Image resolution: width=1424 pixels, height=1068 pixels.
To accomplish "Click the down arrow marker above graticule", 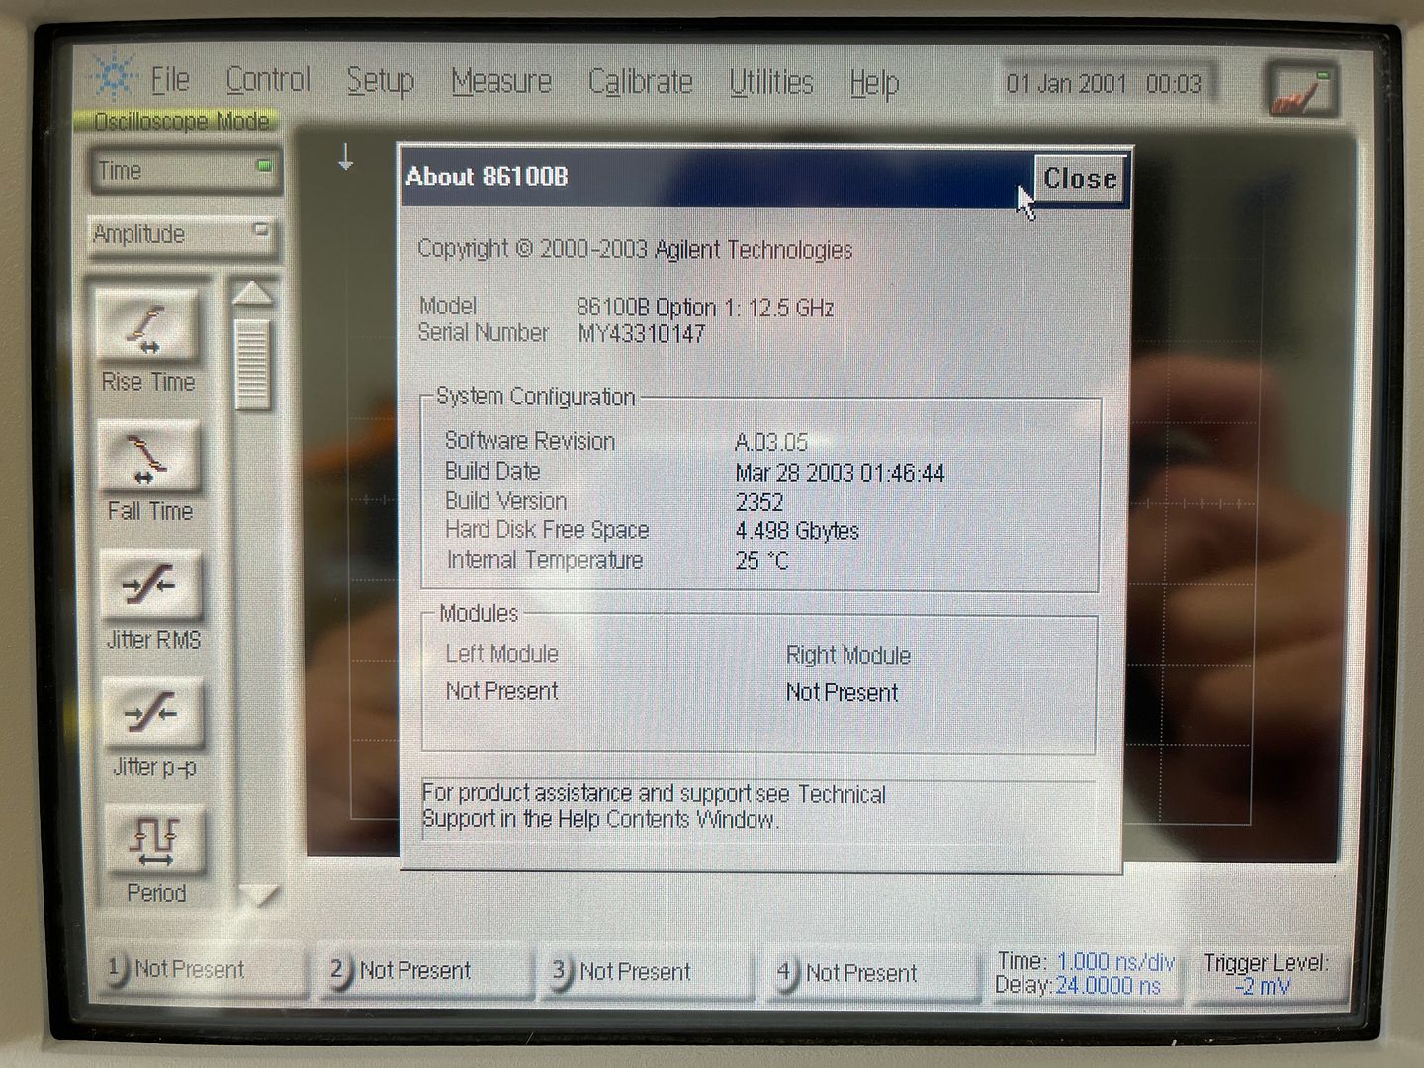I will click(345, 157).
